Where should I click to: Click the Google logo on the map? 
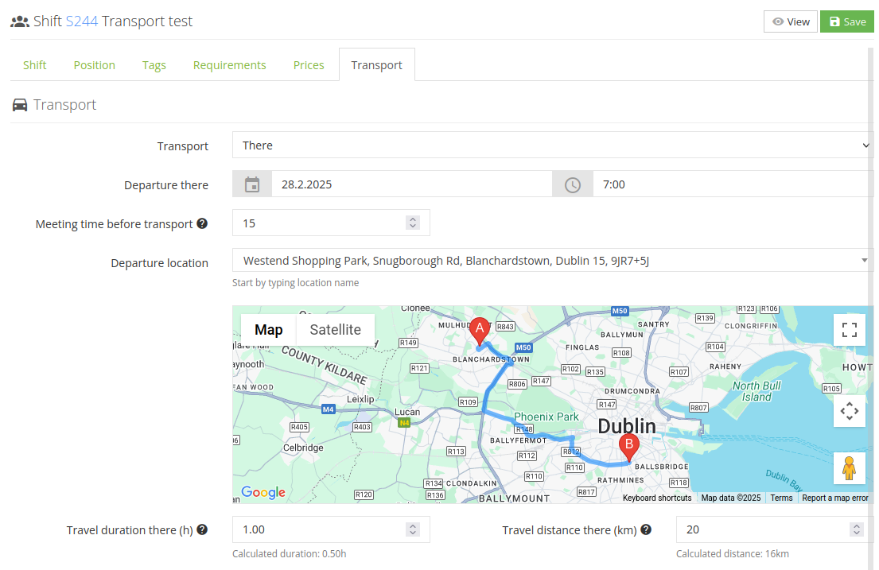tap(263, 493)
